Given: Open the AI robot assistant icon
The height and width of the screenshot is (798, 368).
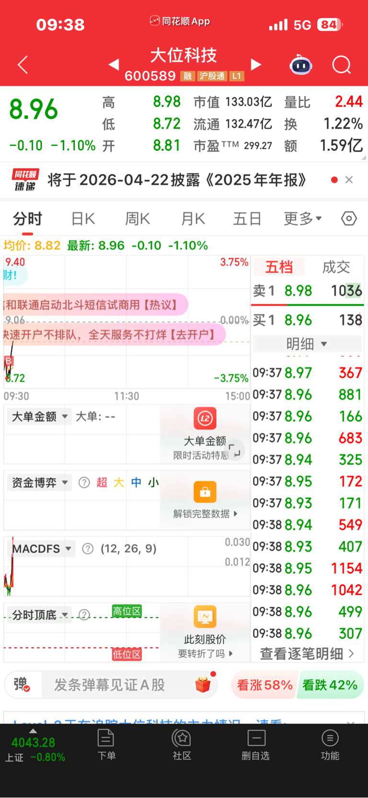Looking at the screenshot, I should coord(301,65).
